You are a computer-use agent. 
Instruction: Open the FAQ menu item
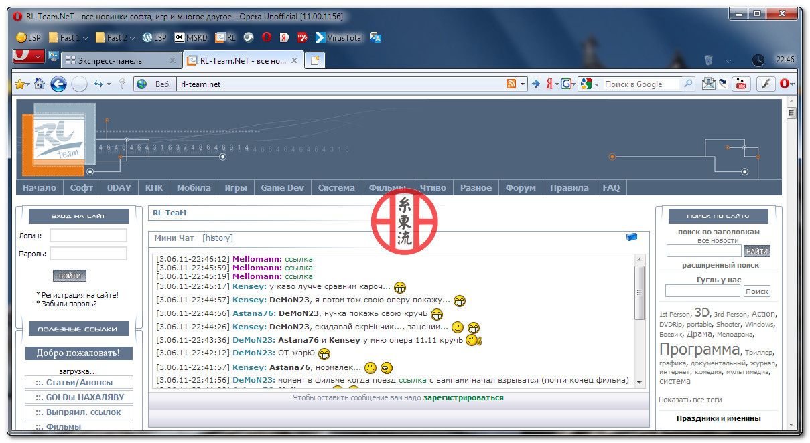[x=611, y=188]
